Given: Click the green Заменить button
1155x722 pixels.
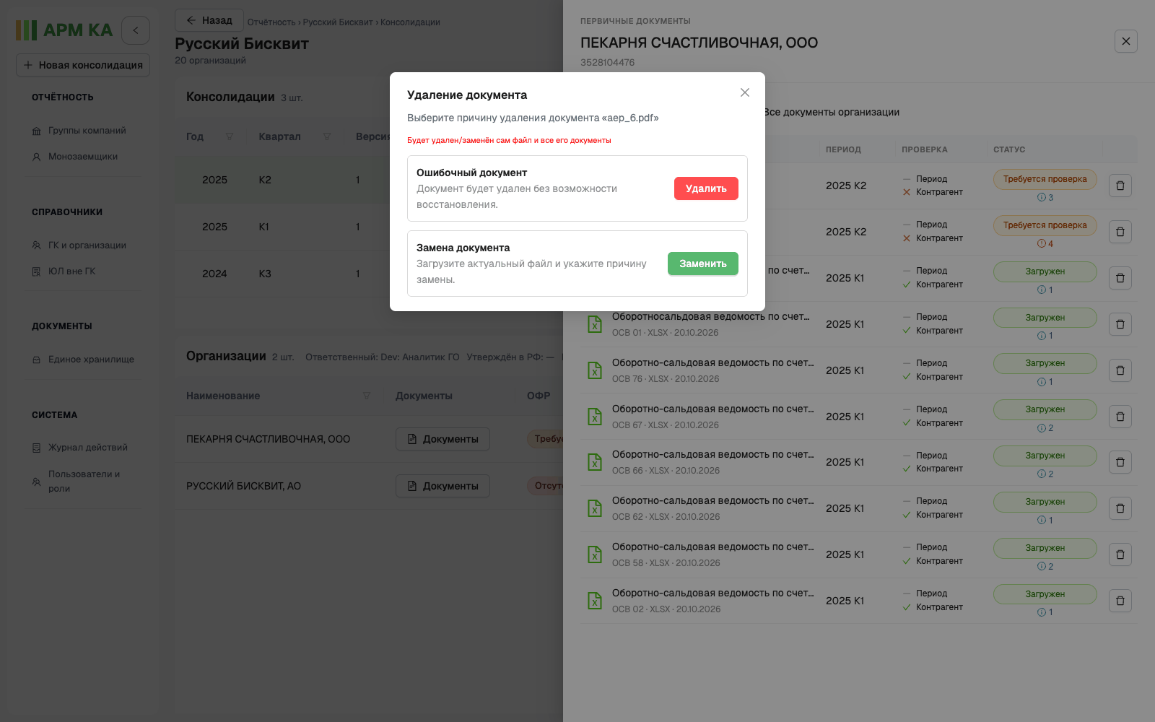Looking at the screenshot, I should coord(703,264).
